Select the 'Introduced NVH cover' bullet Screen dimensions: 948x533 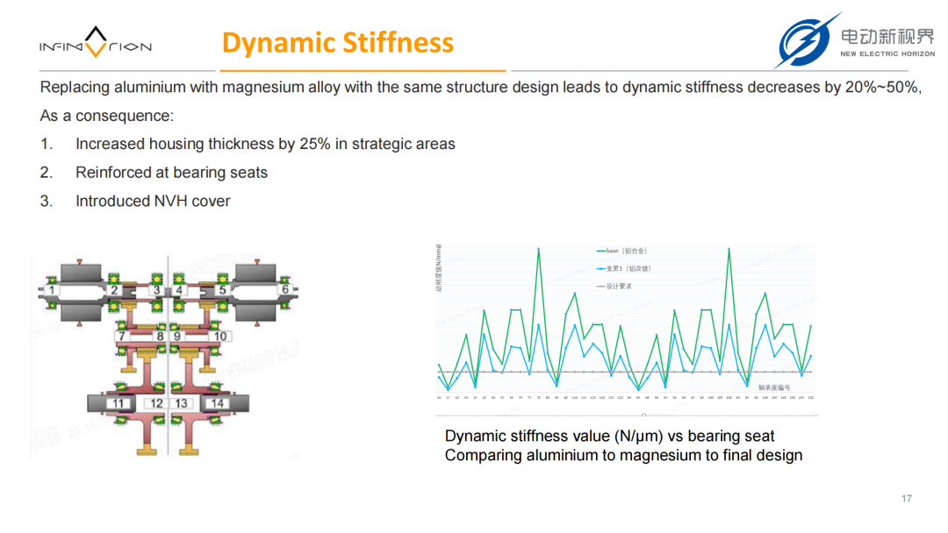click(x=153, y=201)
